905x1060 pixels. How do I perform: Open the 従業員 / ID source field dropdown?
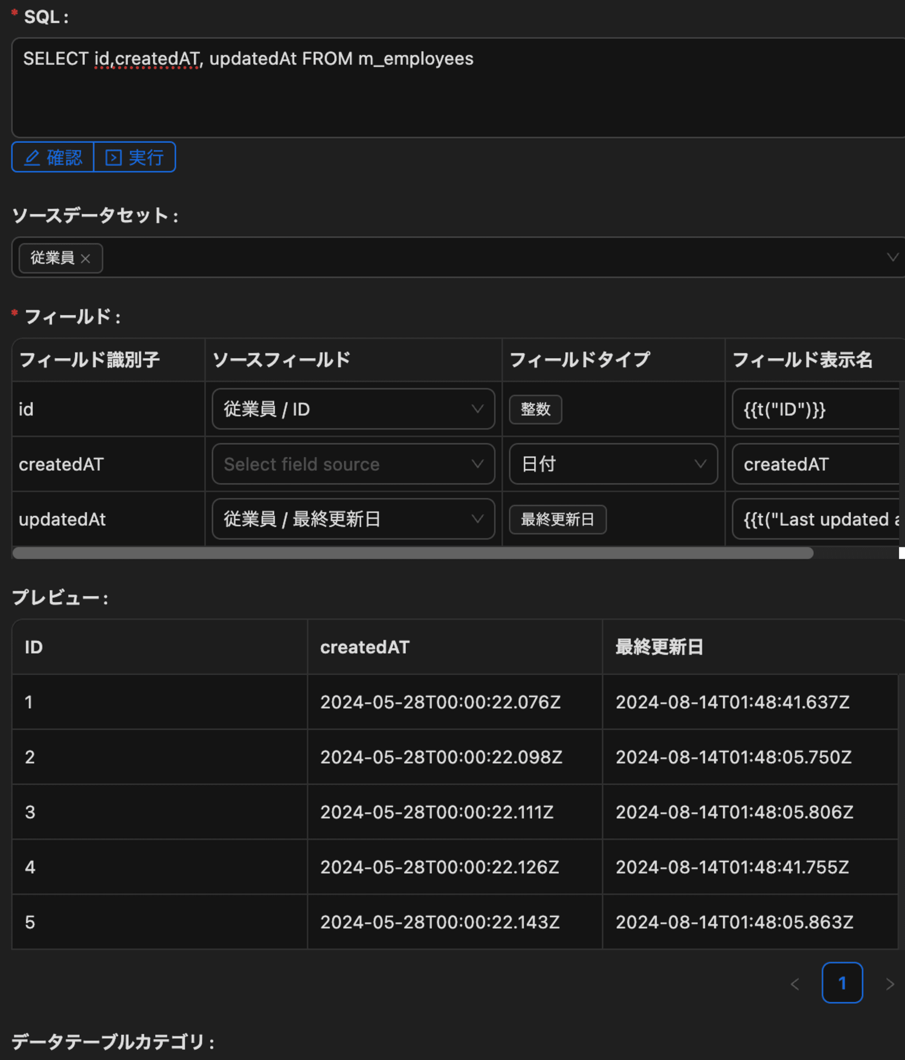click(353, 409)
